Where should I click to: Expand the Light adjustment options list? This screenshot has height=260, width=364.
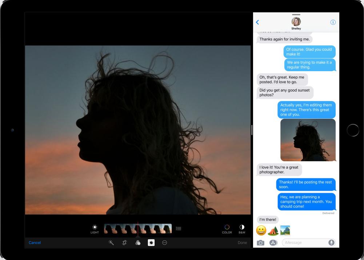[179, 228]
